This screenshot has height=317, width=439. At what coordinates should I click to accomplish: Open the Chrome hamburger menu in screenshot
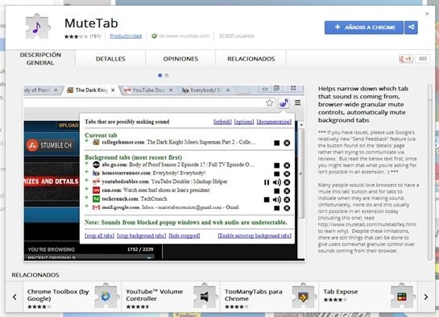pyautogui.click(x=297, y=103)
